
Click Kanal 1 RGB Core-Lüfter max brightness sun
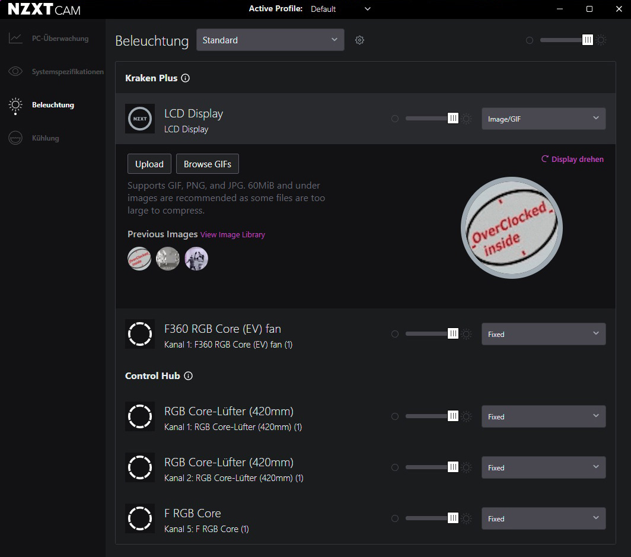tap(467, 416)
